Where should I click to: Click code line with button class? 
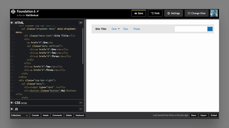point(50,91)
